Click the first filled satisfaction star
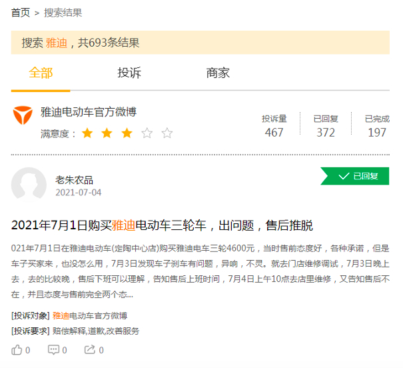Viewport: 403px width, 368px height. (87, 133)
